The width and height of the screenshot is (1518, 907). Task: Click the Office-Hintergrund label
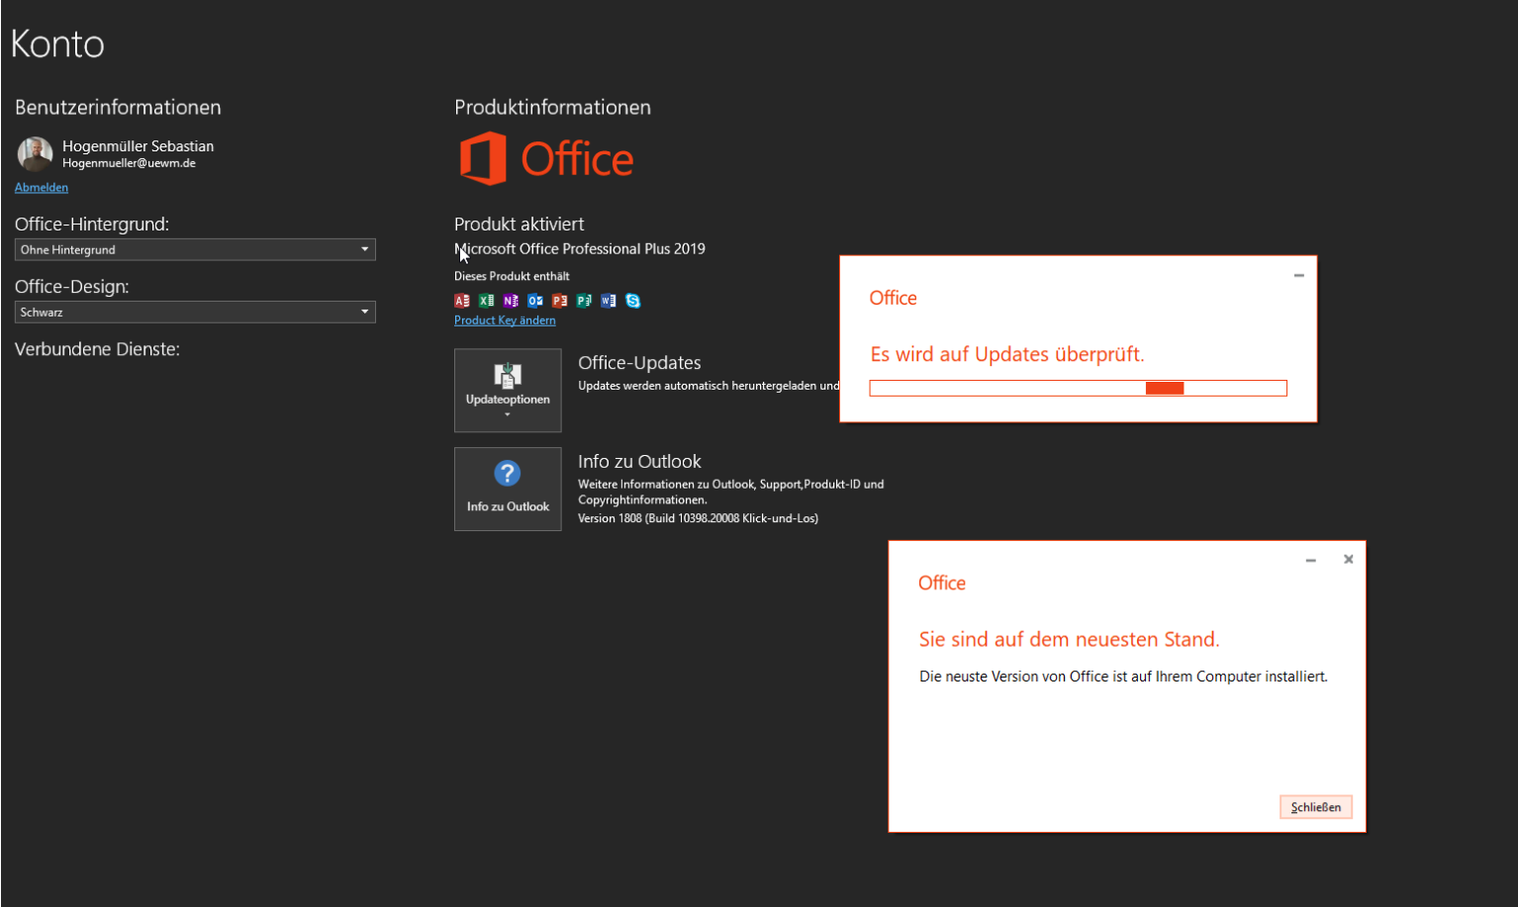92,225
